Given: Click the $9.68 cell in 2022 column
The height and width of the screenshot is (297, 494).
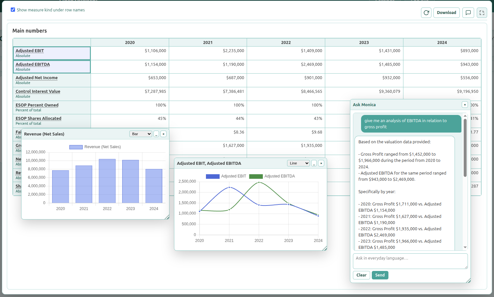Looking at the screenshot, I should [286, 134].
